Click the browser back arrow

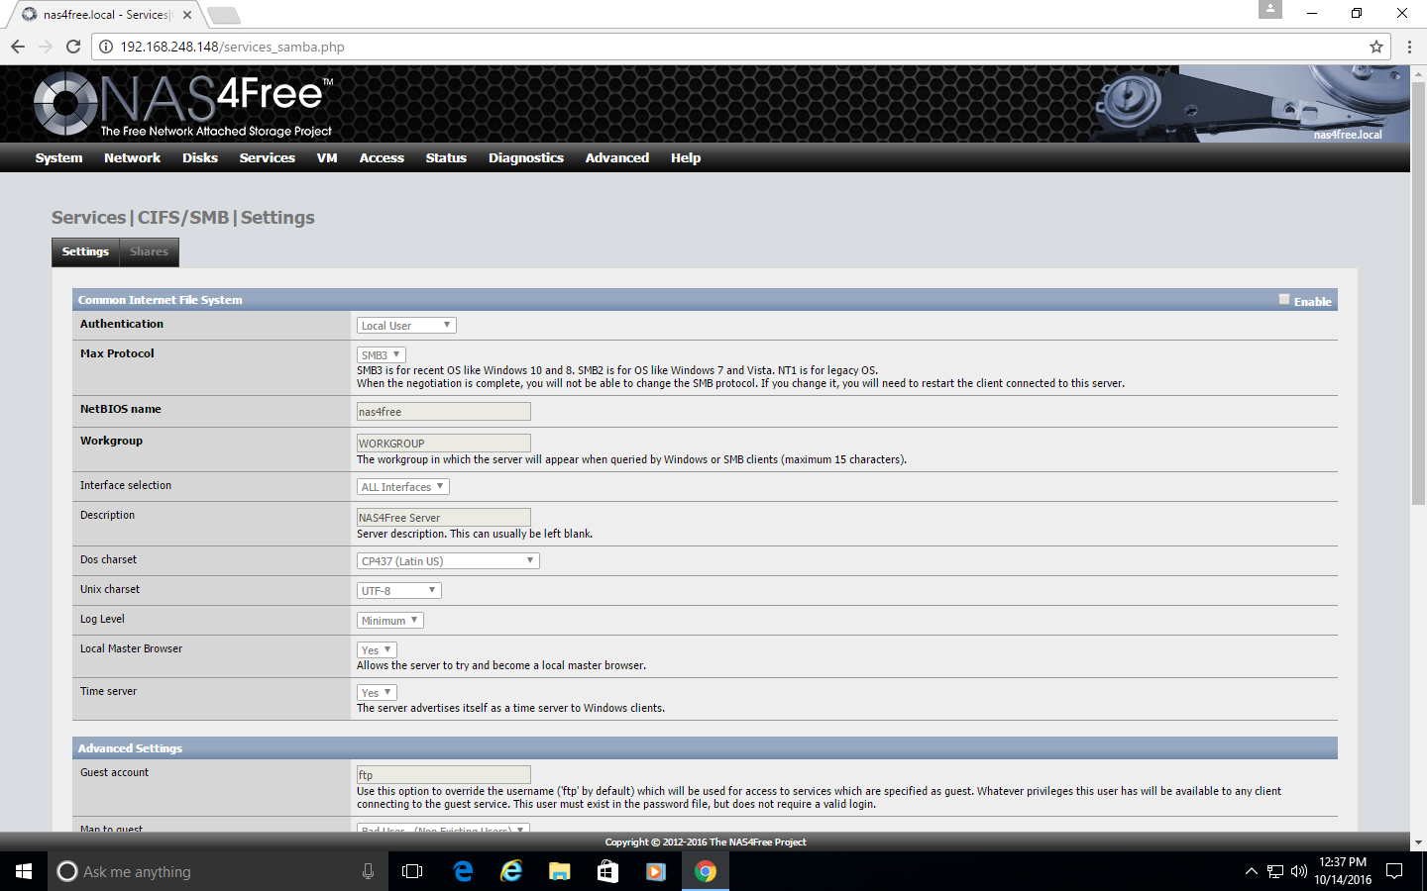click(18, 47)
